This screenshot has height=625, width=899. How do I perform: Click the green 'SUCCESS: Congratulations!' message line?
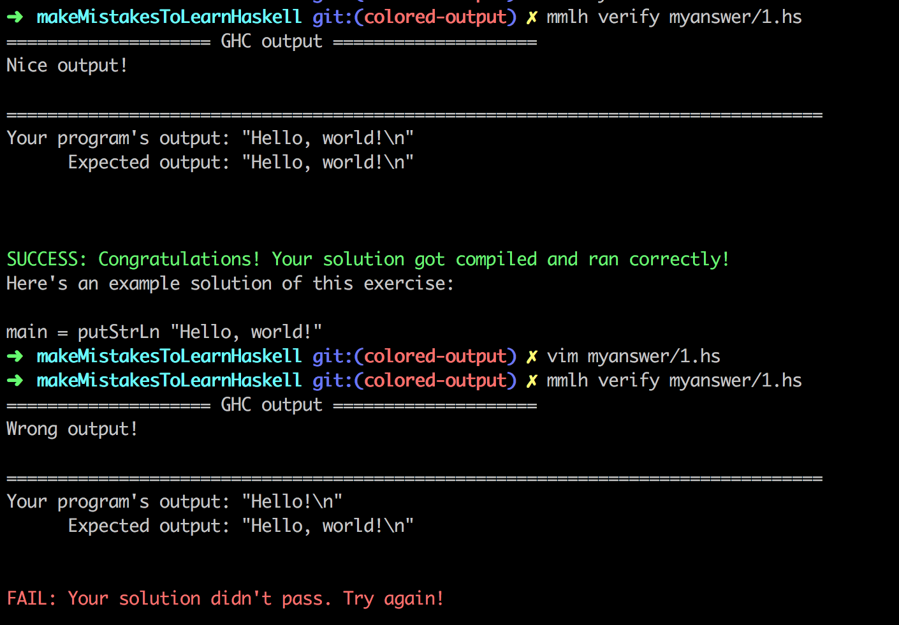coord(368,260)
